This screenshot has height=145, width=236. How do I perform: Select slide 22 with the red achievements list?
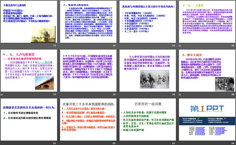(88, 119)
